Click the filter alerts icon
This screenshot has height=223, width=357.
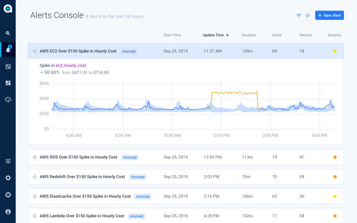(x=299, y=16)
